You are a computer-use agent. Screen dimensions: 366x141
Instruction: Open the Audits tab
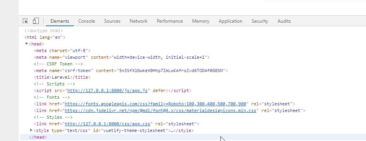pyautogui.click(x=284, y=21)
